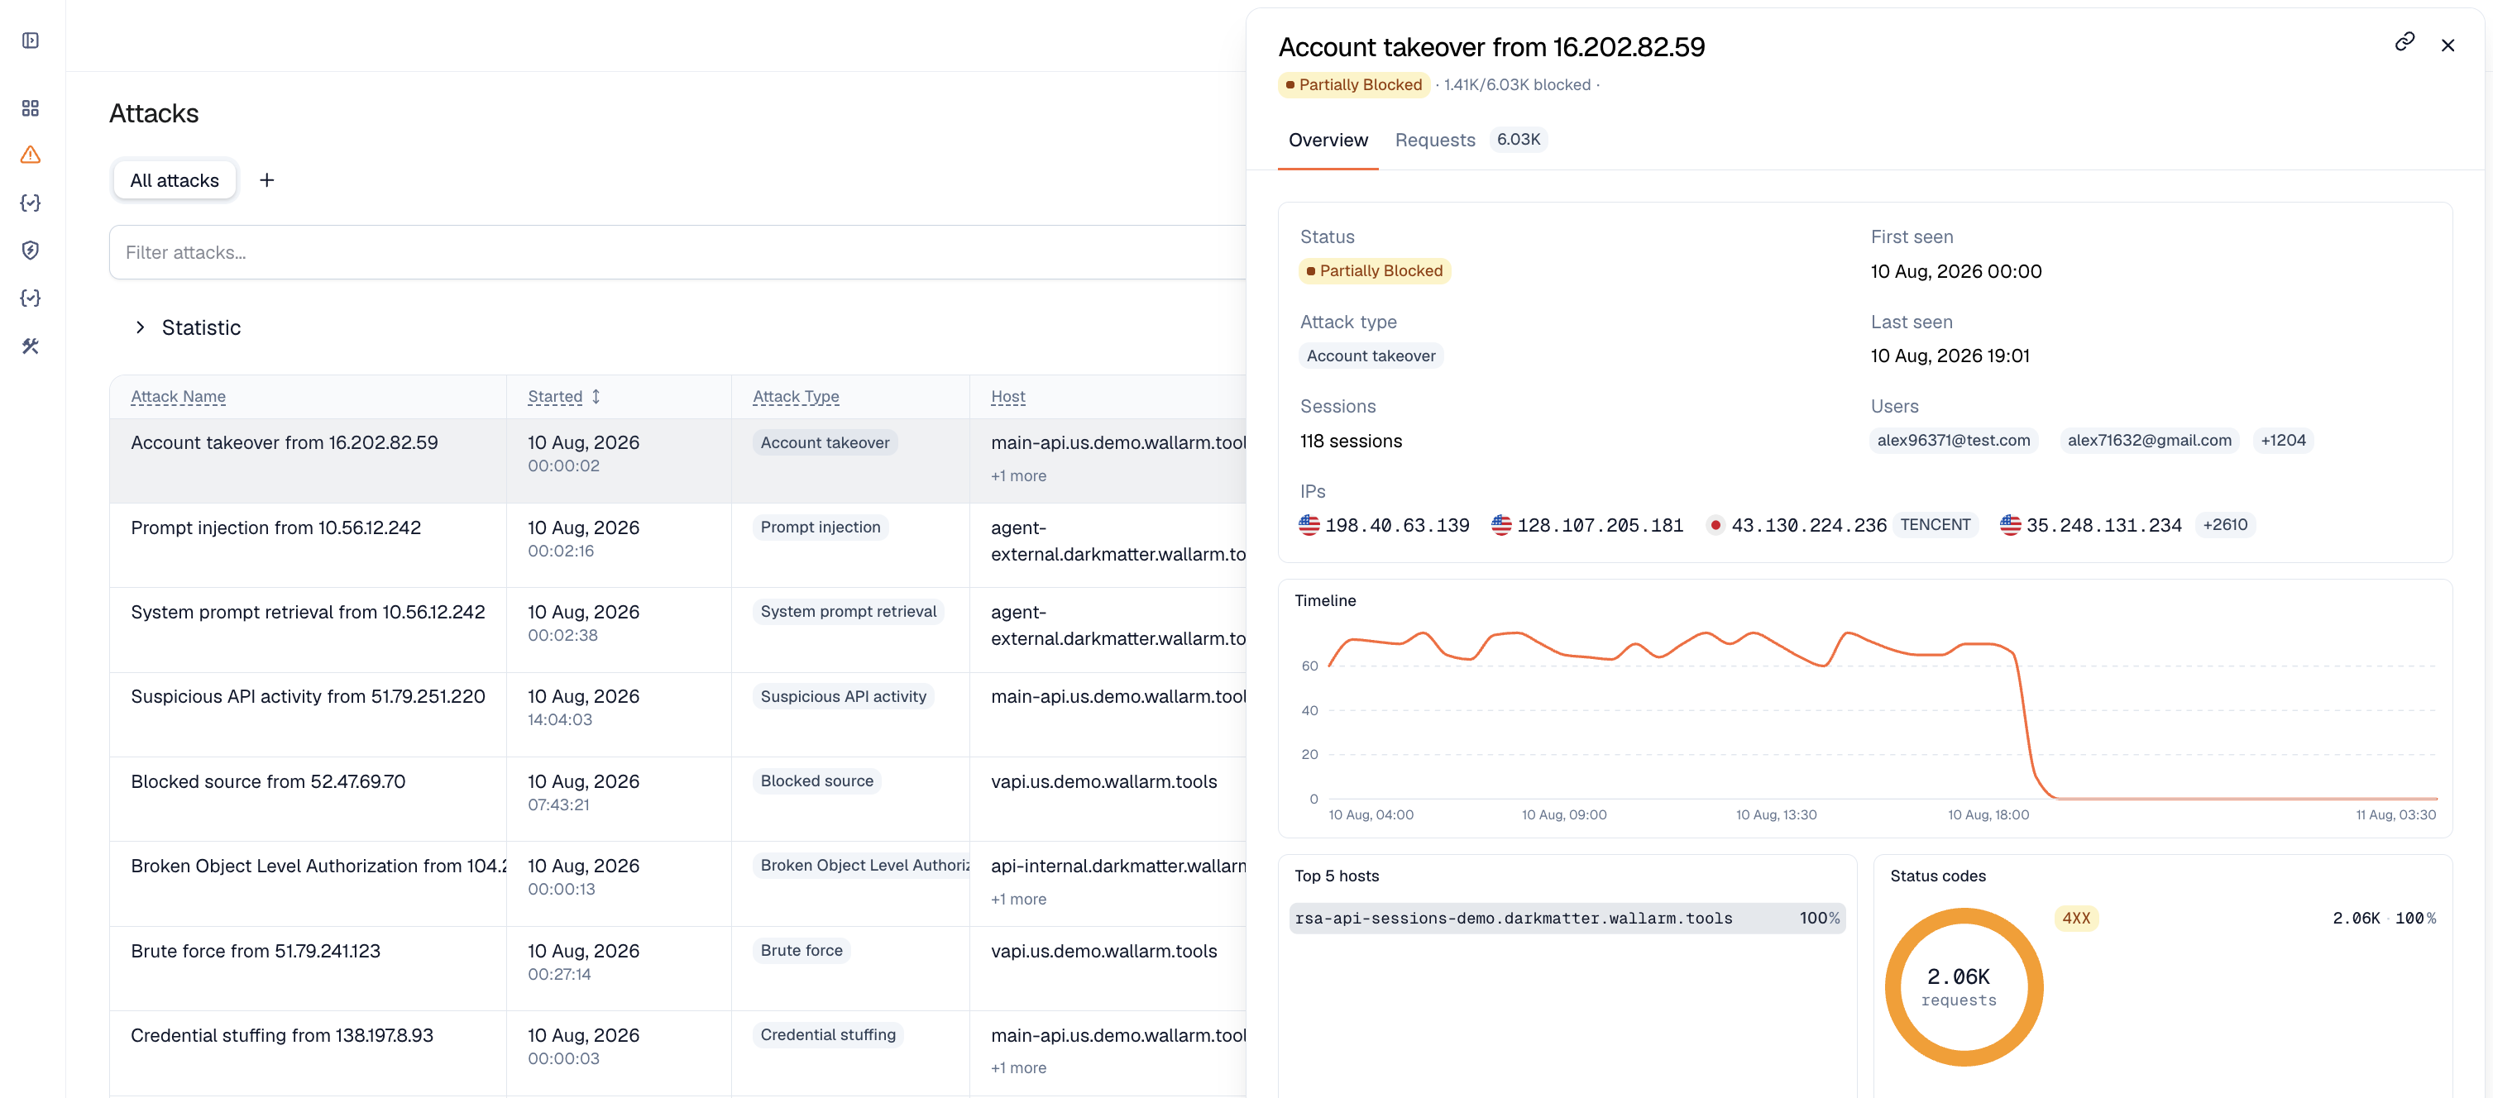
Task: Click the Brute force attack type tag
Action: click(x=801, y=951)
